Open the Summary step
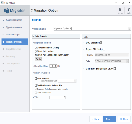This screenshot has width=132, height=124. click(x=11, y=56)
